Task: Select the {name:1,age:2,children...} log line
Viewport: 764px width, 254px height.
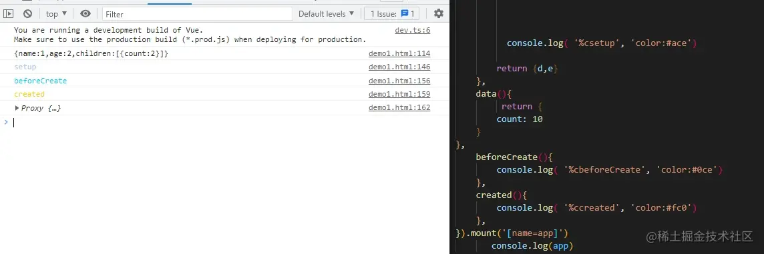Action: [91, 53]
